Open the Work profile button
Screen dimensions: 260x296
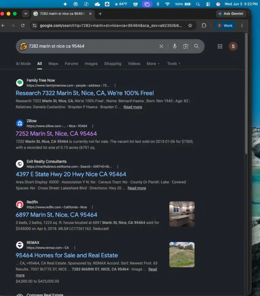(x=225, y=25)
